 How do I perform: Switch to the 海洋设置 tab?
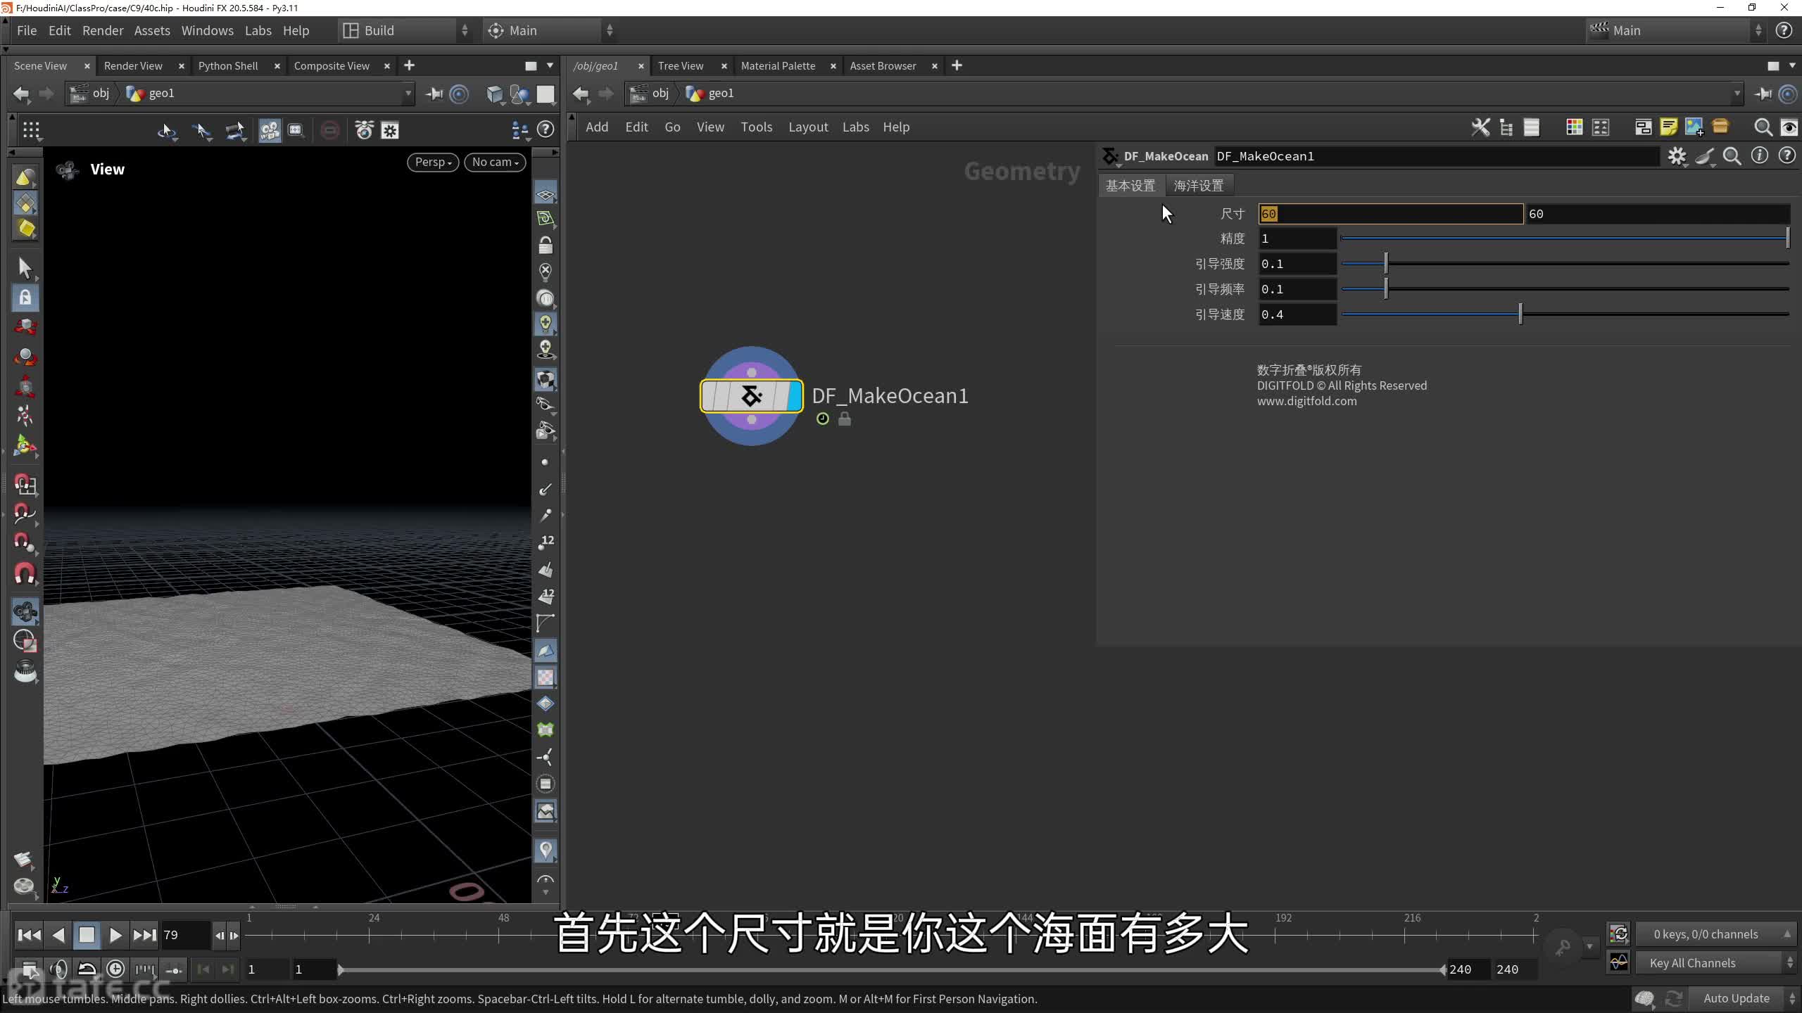[1198, 186]
